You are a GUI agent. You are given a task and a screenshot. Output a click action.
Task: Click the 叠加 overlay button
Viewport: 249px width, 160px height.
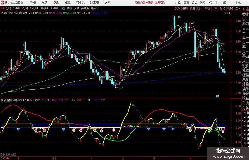(x=185, y=8)
